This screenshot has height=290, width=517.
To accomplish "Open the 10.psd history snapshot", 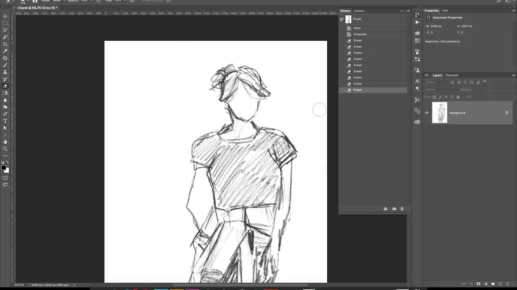I will pos(373,19).
